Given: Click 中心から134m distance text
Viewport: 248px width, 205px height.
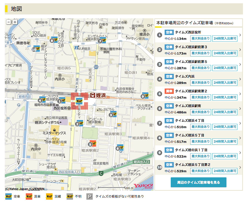Looking at the screenshot, I should click(x=176, y=39).
